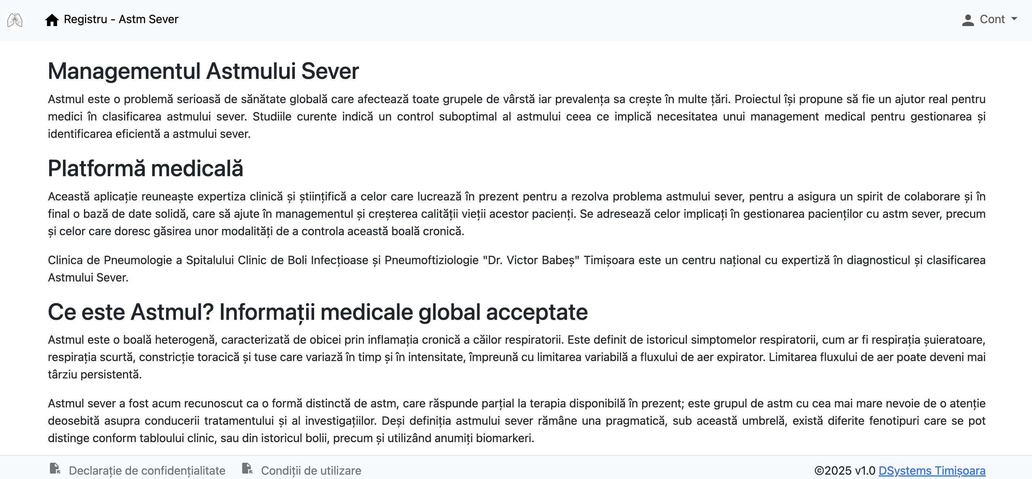Click the document icon beside Declarație de confidențialitate

click(x=55, y=469)
